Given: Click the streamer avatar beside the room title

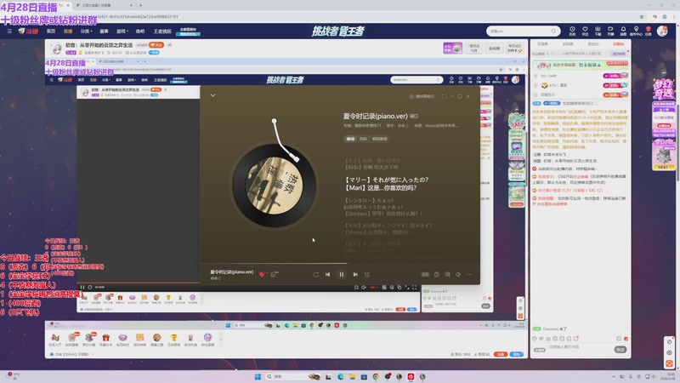Looking at the screenshot, I should point(56,49).
